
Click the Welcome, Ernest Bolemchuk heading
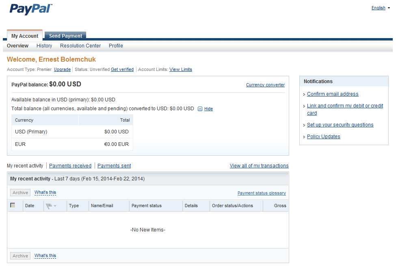click(x=51, y=59)
